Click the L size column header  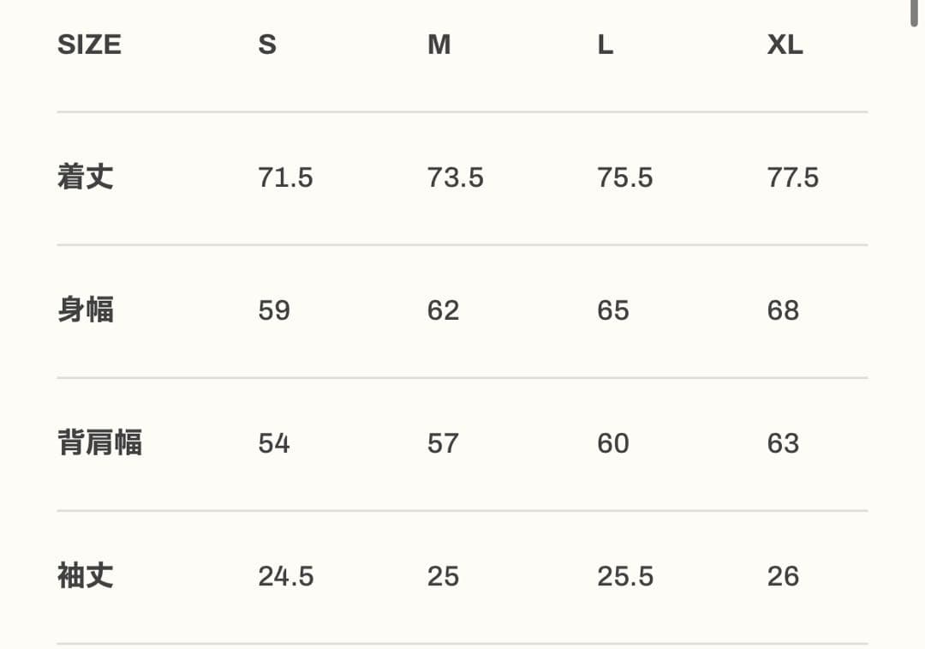pos(606,45)
